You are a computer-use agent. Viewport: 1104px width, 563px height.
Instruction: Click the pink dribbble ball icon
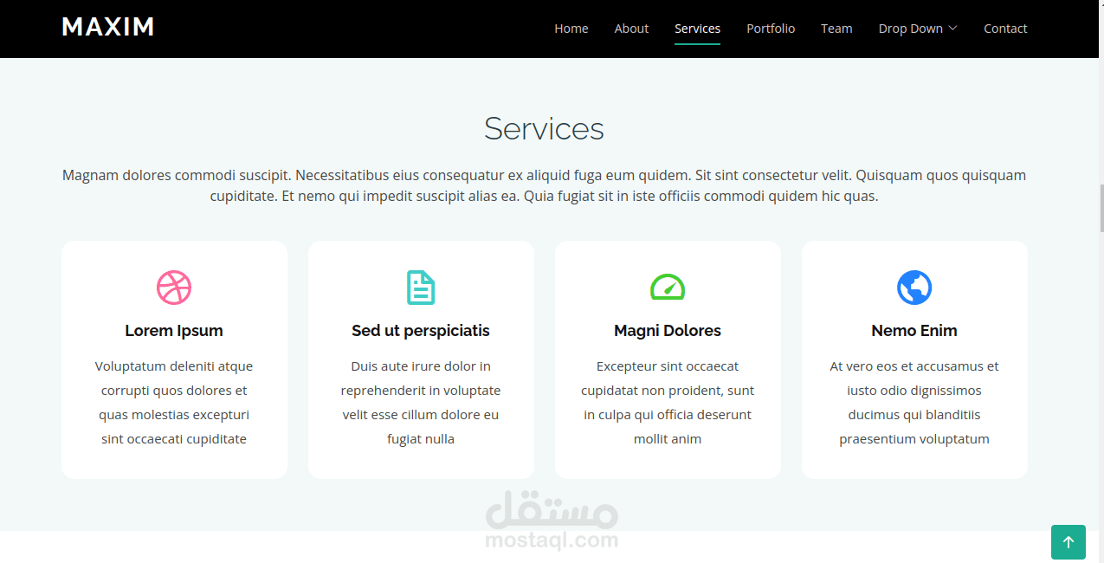click(x=174, y=288)
